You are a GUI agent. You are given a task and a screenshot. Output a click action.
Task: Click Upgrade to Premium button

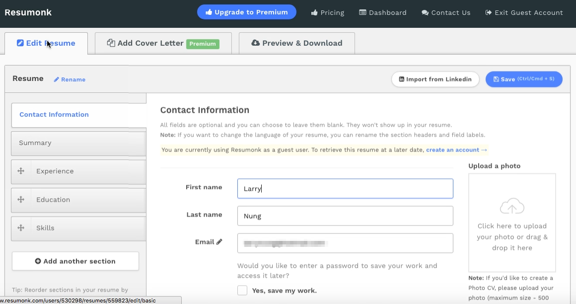[x=246, y=12]
